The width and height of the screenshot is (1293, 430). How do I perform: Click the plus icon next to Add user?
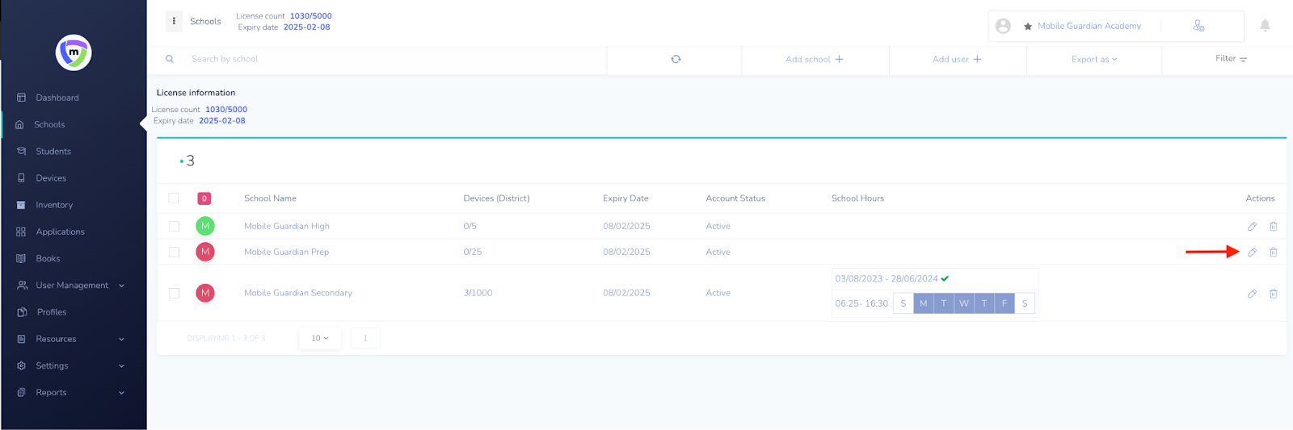tap(977, 59)
